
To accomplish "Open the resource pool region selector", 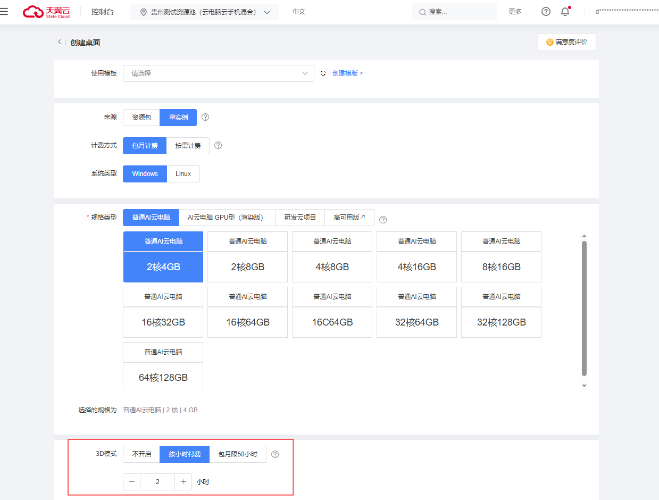I will click(204, 12).
